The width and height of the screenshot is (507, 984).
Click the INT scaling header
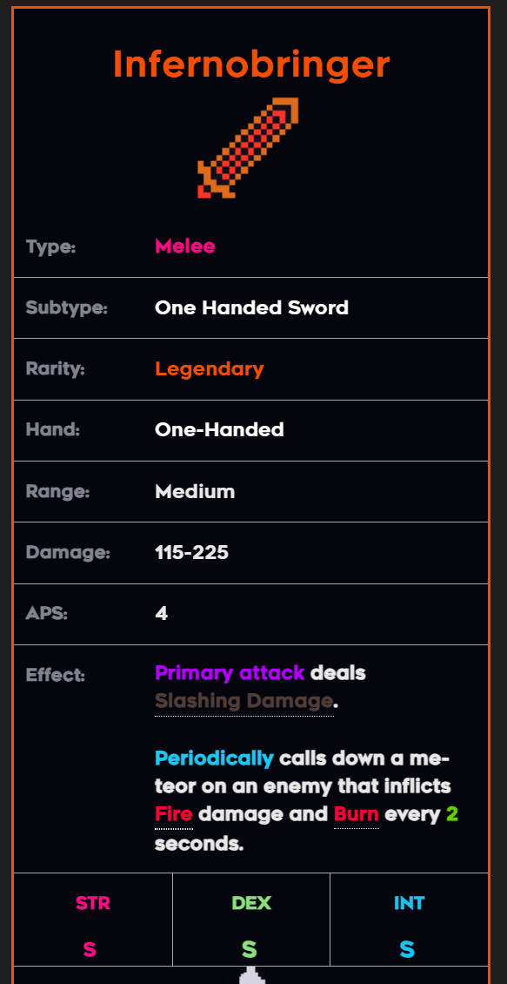[x=409, y=903]
